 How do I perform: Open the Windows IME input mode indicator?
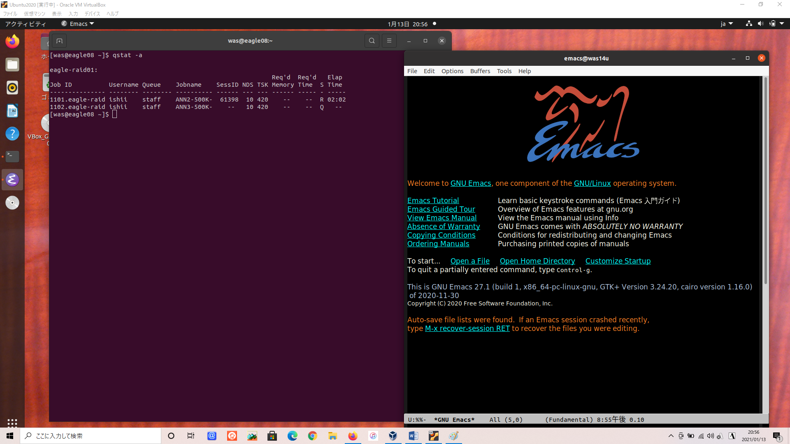(x=732, y=436)
